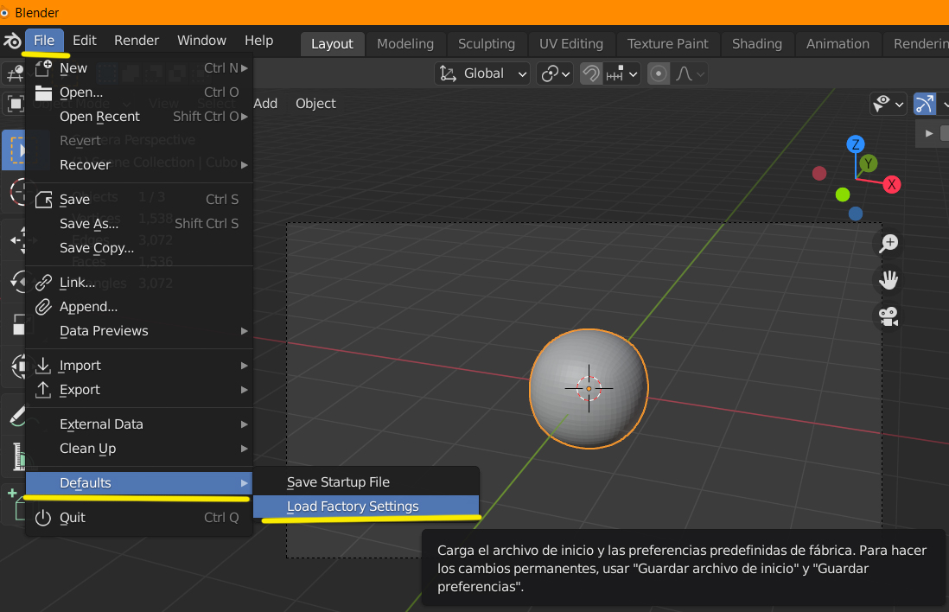Select the sphere object in the viewport

pyautogui.click(x=589, y=389)
